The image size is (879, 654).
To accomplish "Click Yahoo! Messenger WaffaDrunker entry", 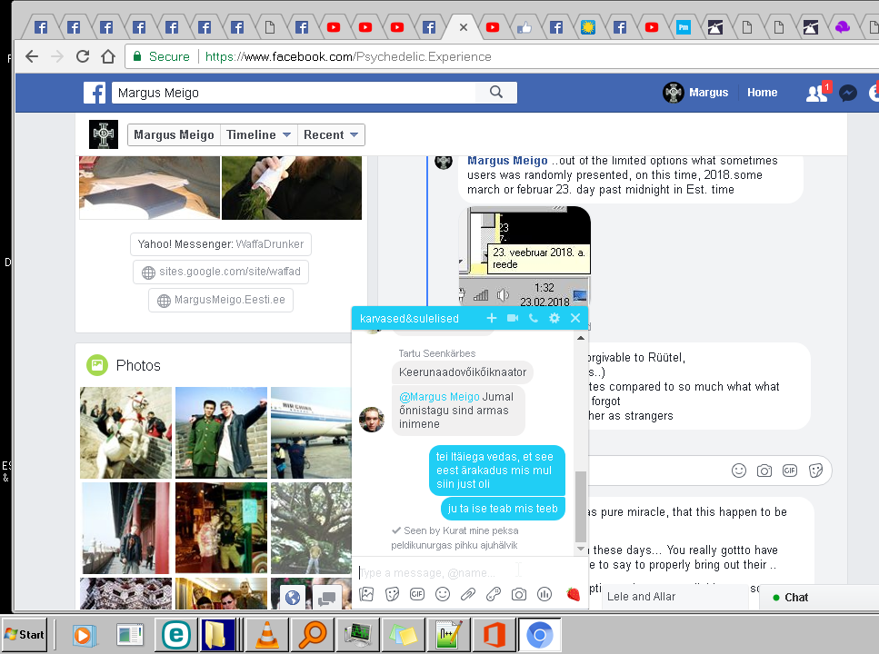I will click(221, 244).
